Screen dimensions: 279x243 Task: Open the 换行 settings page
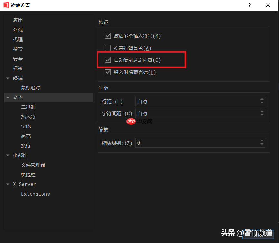tap(26, 145)
